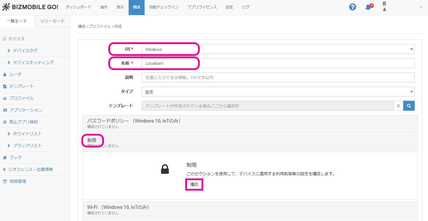Open 時限管理 in the sidebar
Viewport: 428px width, 221px height.
click(x=18, y=181)
